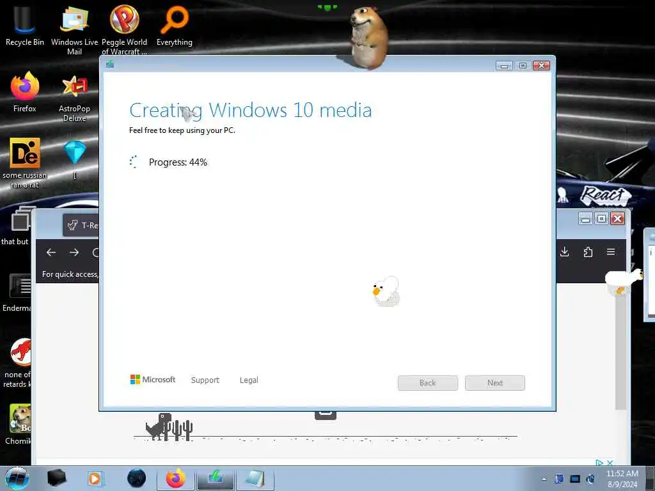Image resolution: width=655 pixels, height=491 pixels.
Task: Click the Back button in setup
Action: [428, 383]
